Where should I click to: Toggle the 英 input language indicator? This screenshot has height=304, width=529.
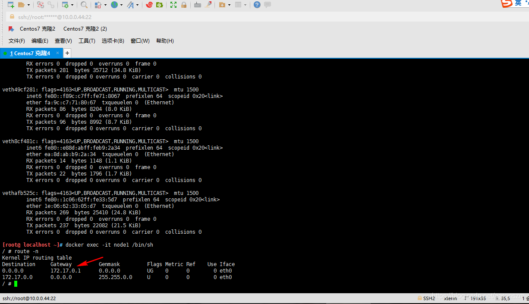[x=518, y=3]
